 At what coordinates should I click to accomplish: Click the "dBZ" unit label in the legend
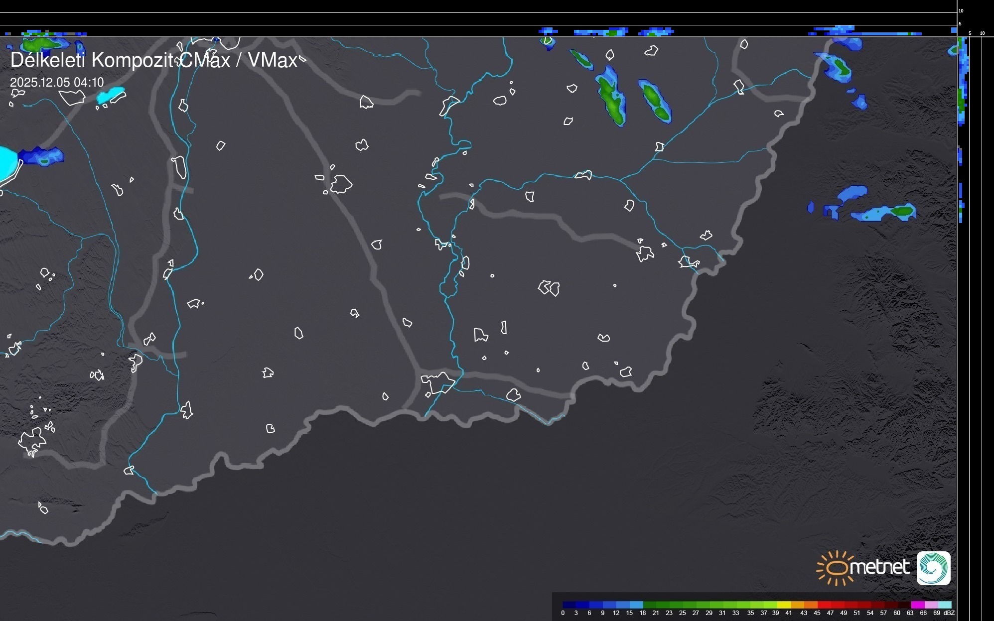(949, 613)
